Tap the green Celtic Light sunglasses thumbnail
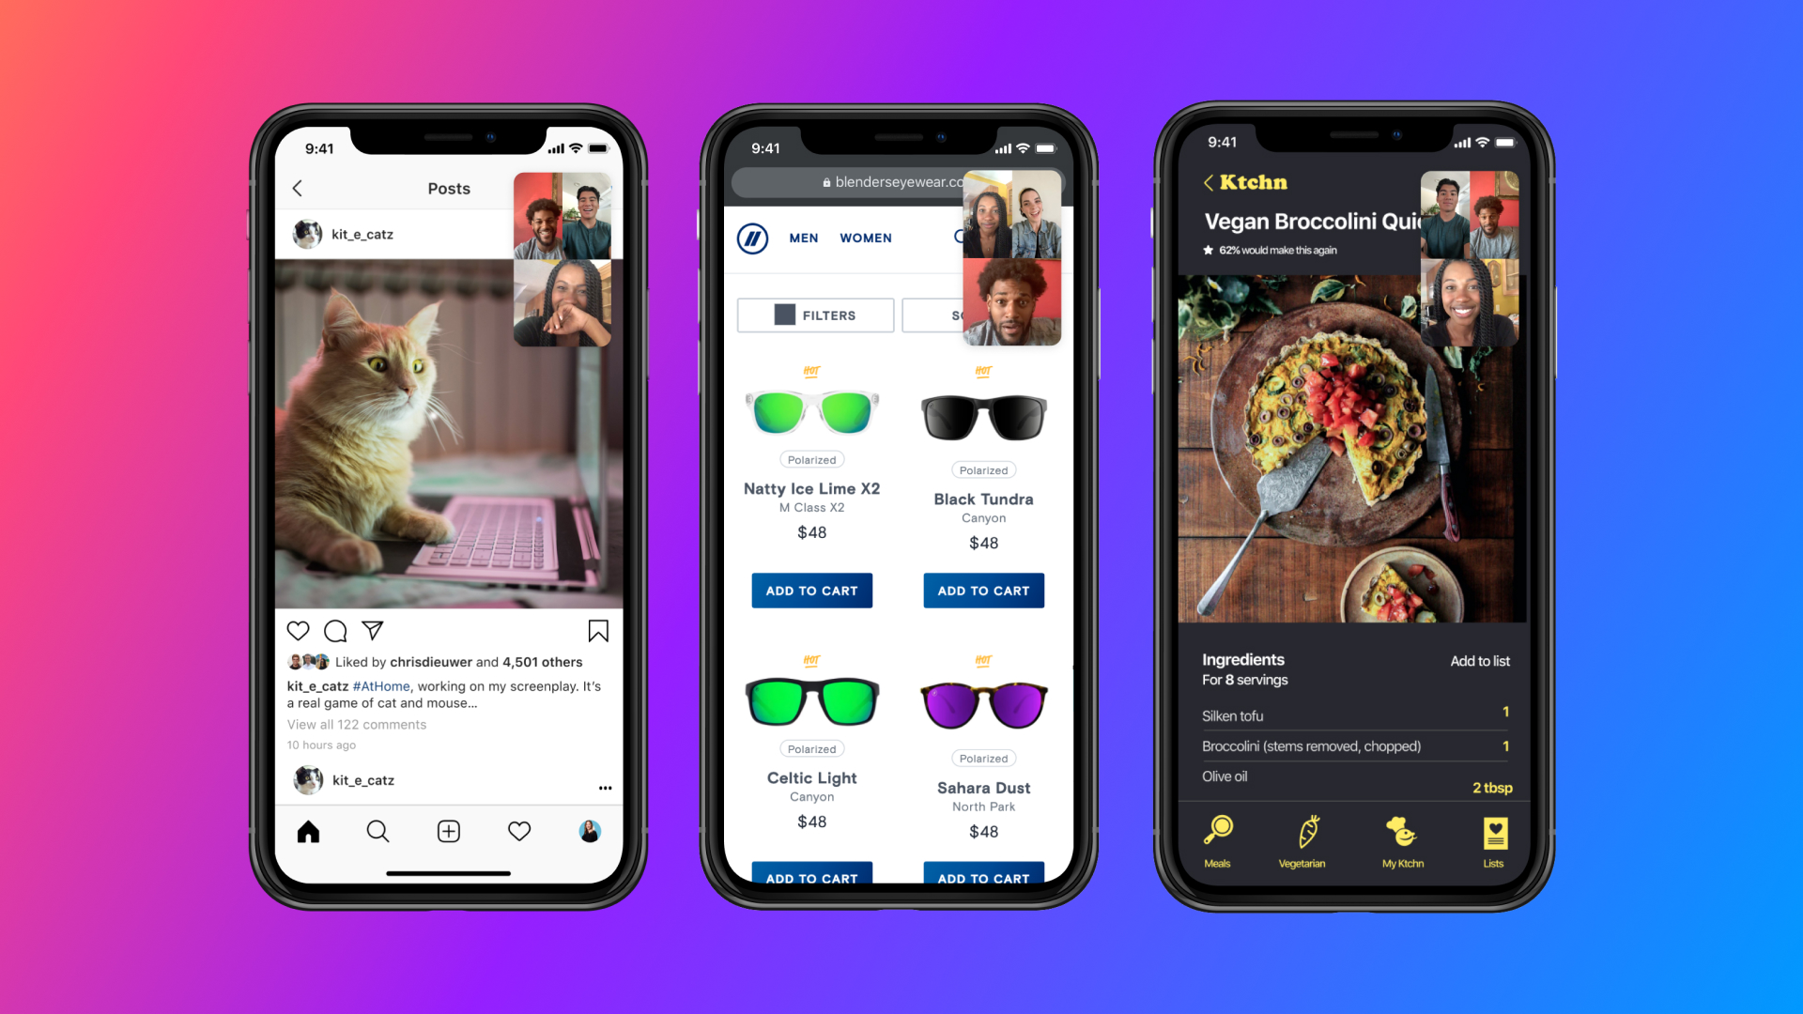Viewport: 1803px width, 1014px height. point(812,704)
